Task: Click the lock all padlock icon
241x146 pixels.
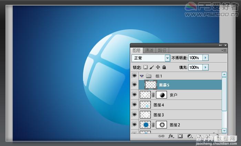Action: (164, 67)
